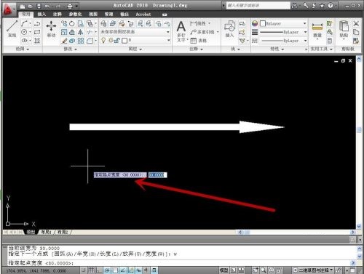The width and height of the screenshot is (364, 274).
Task: Toggle Grid display in status bar
Action: [x=91, y=270]
